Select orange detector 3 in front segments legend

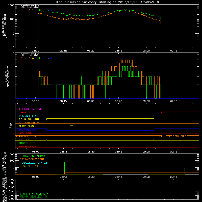[29, 10]
